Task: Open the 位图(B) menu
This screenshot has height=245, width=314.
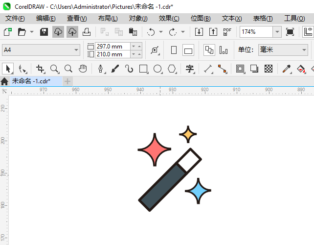Action: [x=201, y=19]
